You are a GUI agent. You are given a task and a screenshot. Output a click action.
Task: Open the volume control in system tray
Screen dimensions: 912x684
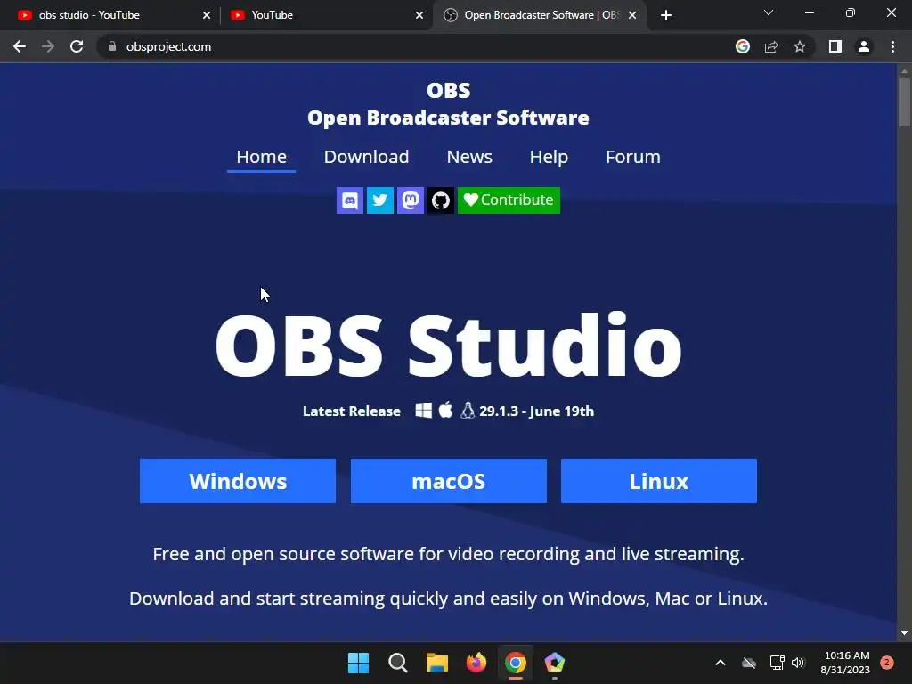(x=798, y=663)
